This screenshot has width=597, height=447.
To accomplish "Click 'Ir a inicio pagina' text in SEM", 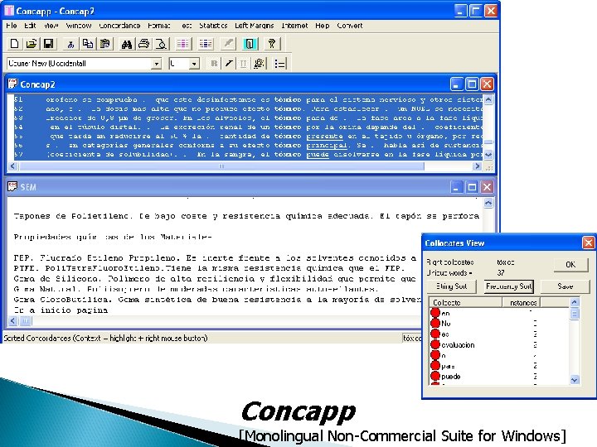I will 61,310.
